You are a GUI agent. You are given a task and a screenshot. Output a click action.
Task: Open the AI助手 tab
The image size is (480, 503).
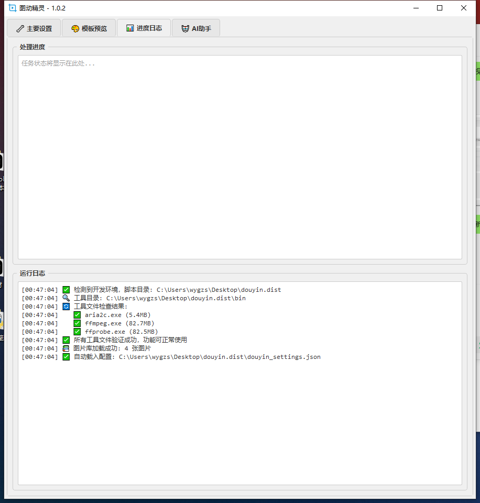(195, 28)
